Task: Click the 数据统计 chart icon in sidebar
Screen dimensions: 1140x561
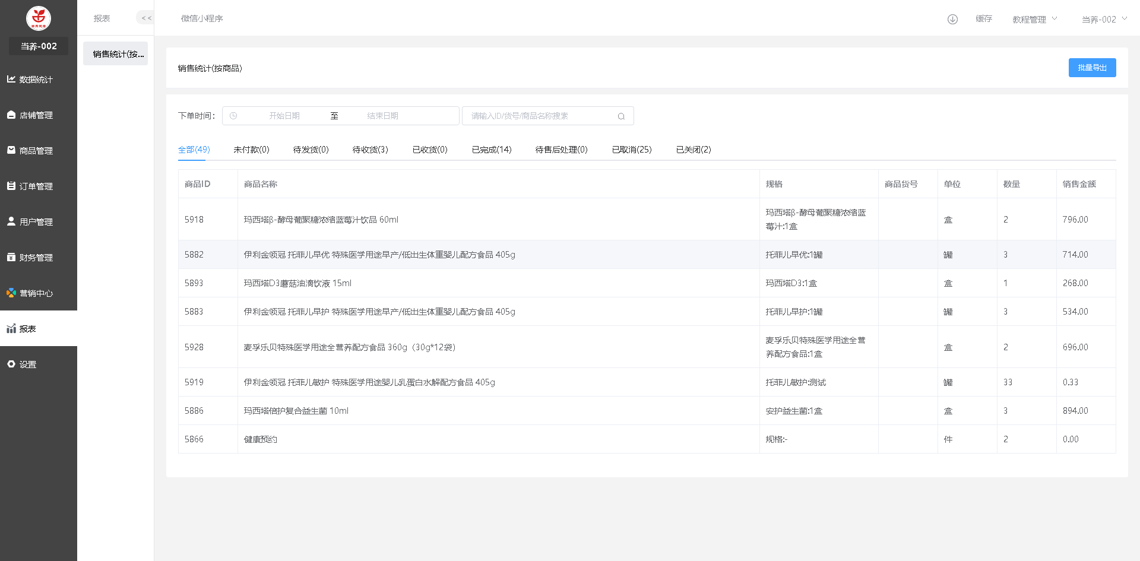Action: point(11,79)
